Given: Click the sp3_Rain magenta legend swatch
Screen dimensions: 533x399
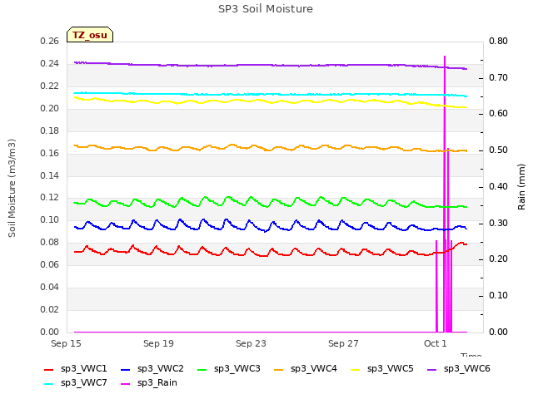Looking at the screenshot, I should [126, 384].
